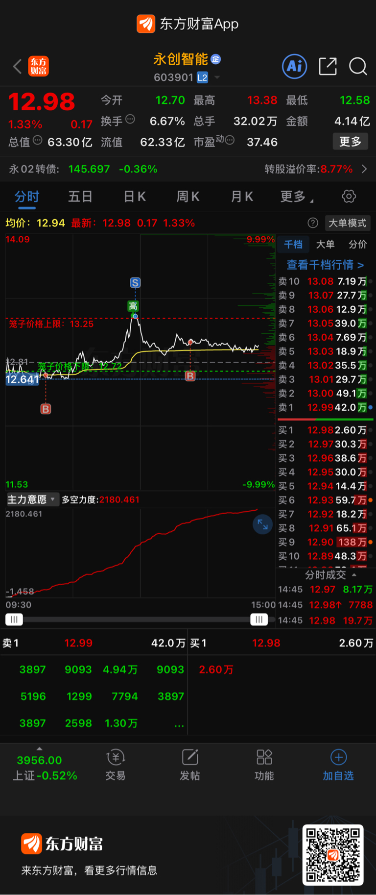376x895 pixels.
Task: Open 查看千档行情 link
Action: click(325, 265)
